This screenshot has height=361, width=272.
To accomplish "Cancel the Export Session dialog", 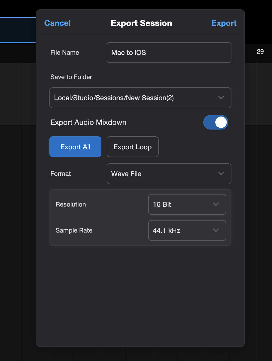I will [x=57, y=23].
